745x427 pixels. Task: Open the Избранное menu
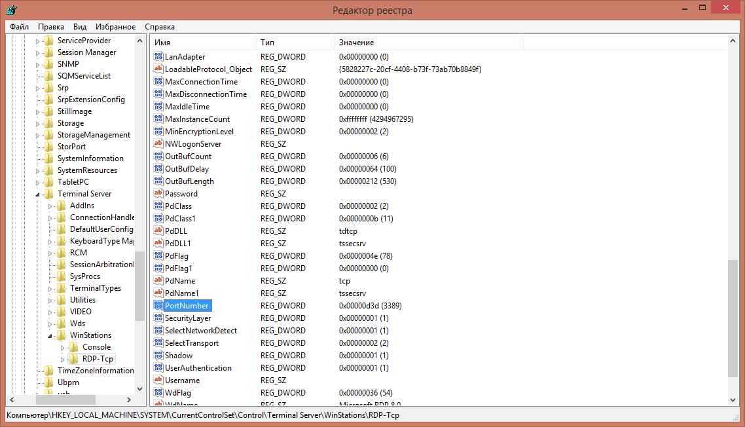tap(115, 27)
